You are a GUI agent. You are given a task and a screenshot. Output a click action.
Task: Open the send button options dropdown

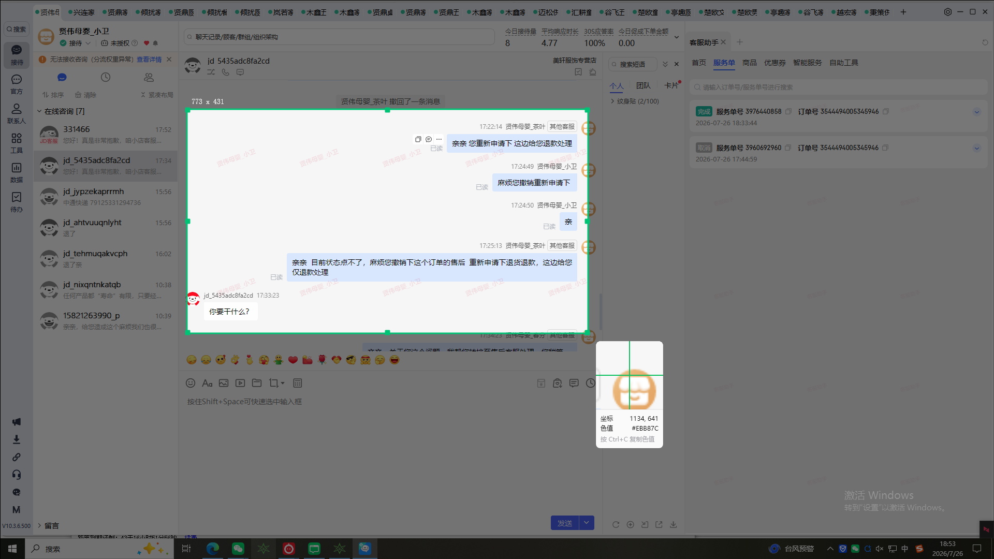click(x=587, y=523)
